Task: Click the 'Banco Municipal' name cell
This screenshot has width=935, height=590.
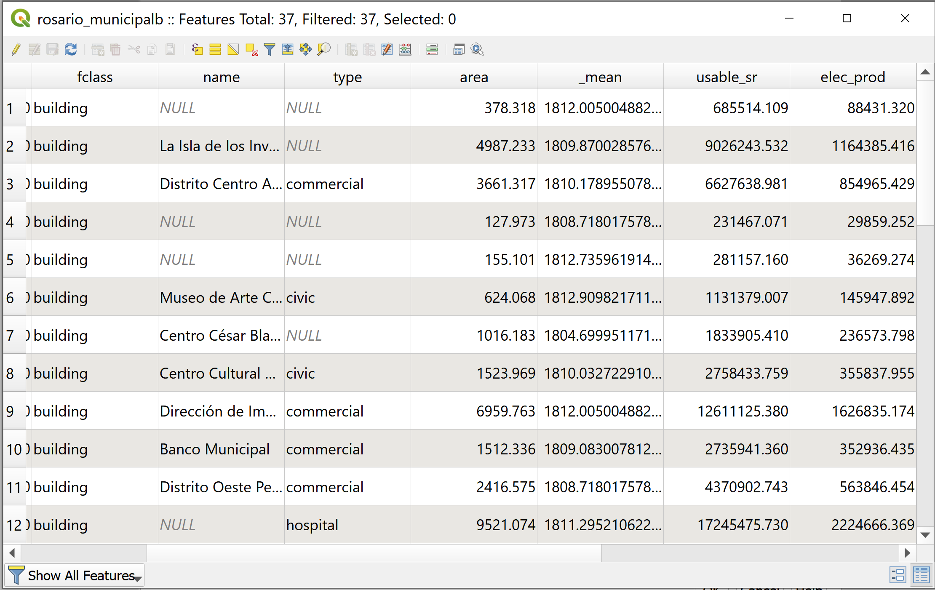Action: (x=221, y=449)
